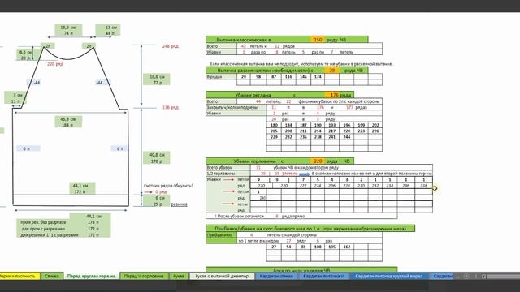
Task: Click the "Вытачка классическая в" header
Action: [x=244, y=40]
